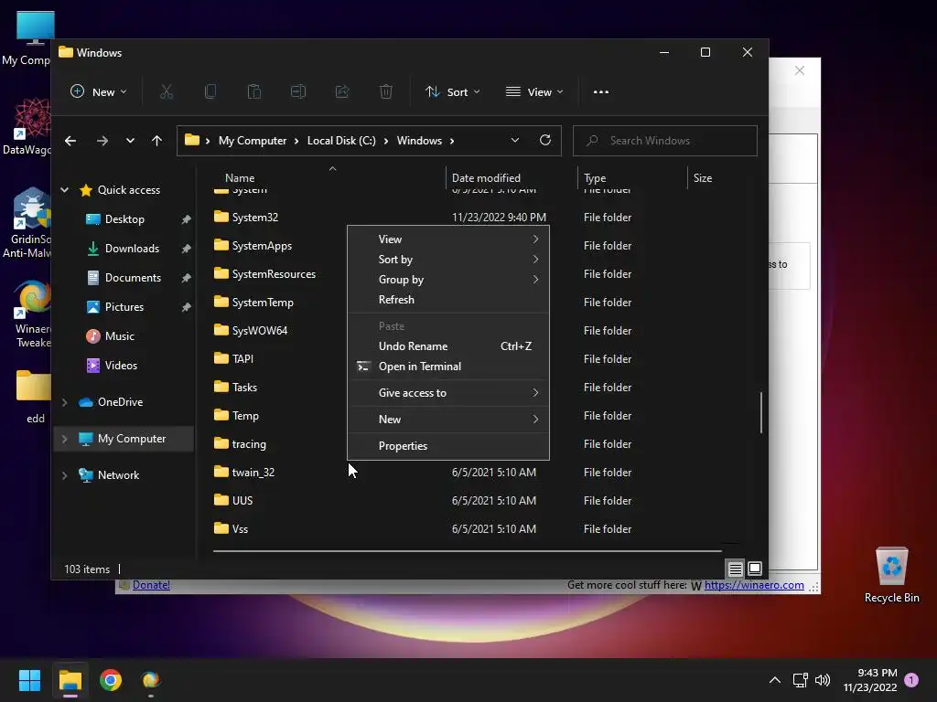
Task: Click the Cut scissors icon in toolbar
Action: (167, 92)
